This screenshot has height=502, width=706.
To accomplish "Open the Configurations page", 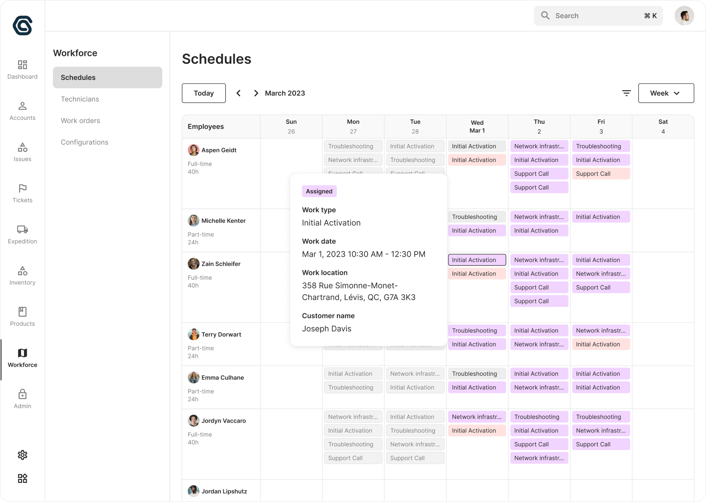I will 84,142.
